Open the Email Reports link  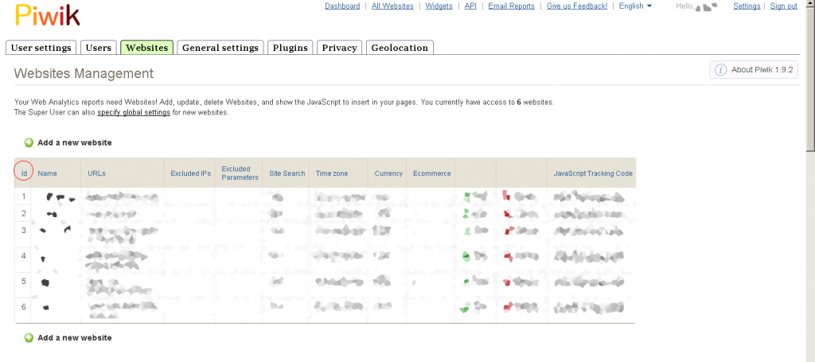[x=511, y=6]
